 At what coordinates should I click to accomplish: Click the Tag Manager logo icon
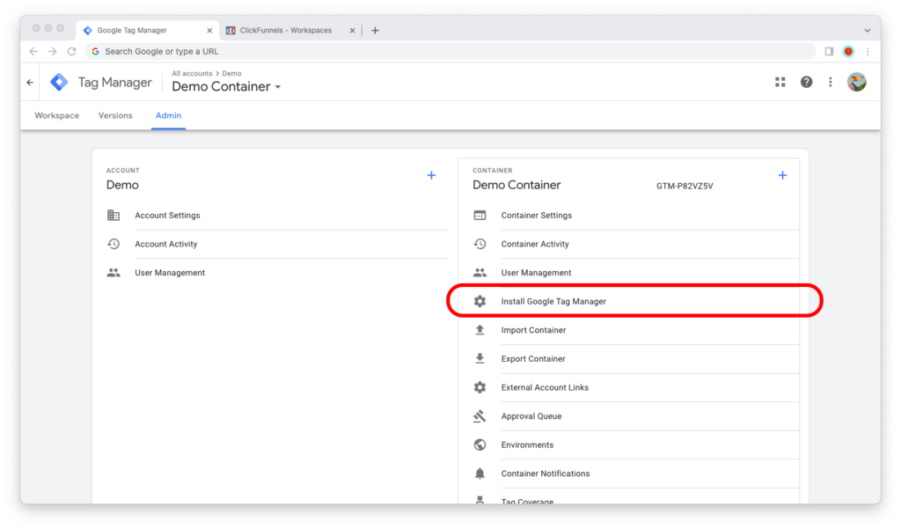[59, 82]
